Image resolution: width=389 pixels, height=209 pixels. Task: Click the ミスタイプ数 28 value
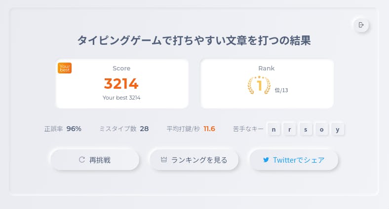pyautogui.click(x=144, y=129)
